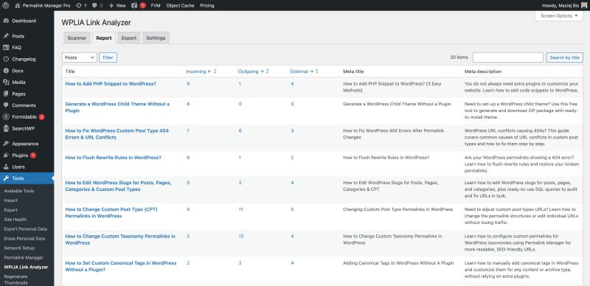Image resolution: width=590 pixels, height=286 pixels.
Task: Open the Permalink Manager Pro site home icon
Action: (x=18, y=6)
